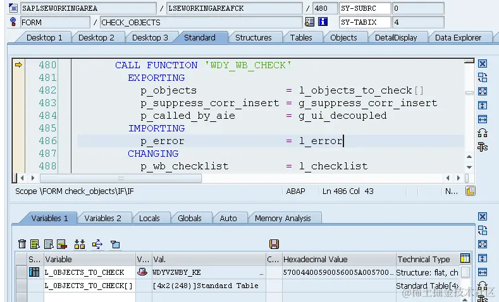Click the replace tool icon beside the code editor
Image resolution: width=499 pixels, height=302 pixels.
pyautogui.click(x=483, y=133)
